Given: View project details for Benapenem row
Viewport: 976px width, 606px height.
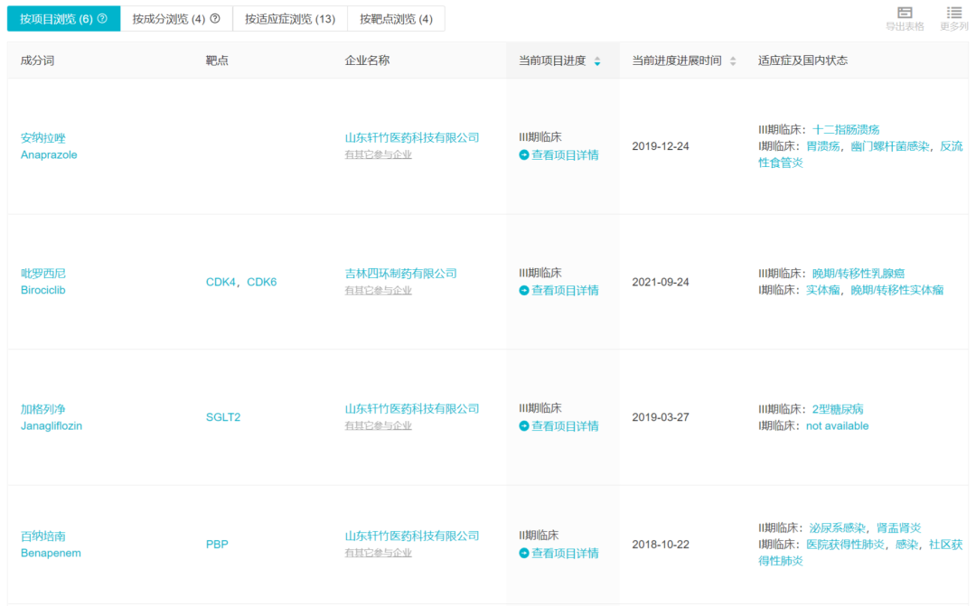Looking at the screenshot, I should (559, 554).
